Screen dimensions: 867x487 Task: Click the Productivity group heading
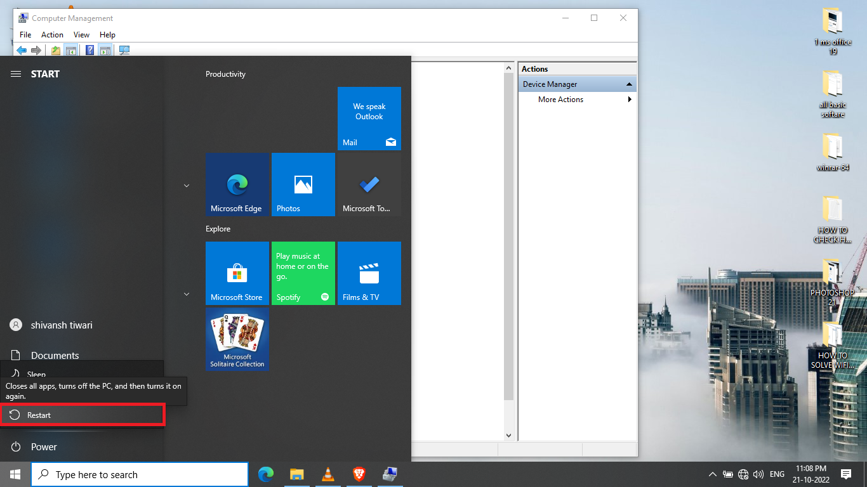coord(225,74)
